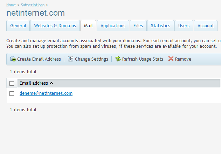Click the Email address column header text
This screenshot has height=154, width=221.
[x=34, y=83]
